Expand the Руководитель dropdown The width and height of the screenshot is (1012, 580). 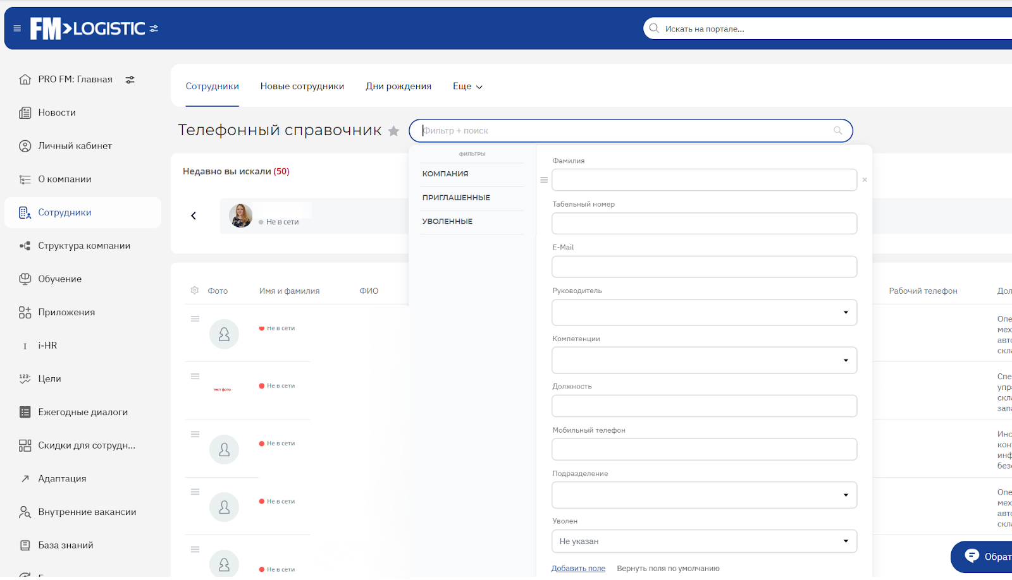[x=704, y=312]
